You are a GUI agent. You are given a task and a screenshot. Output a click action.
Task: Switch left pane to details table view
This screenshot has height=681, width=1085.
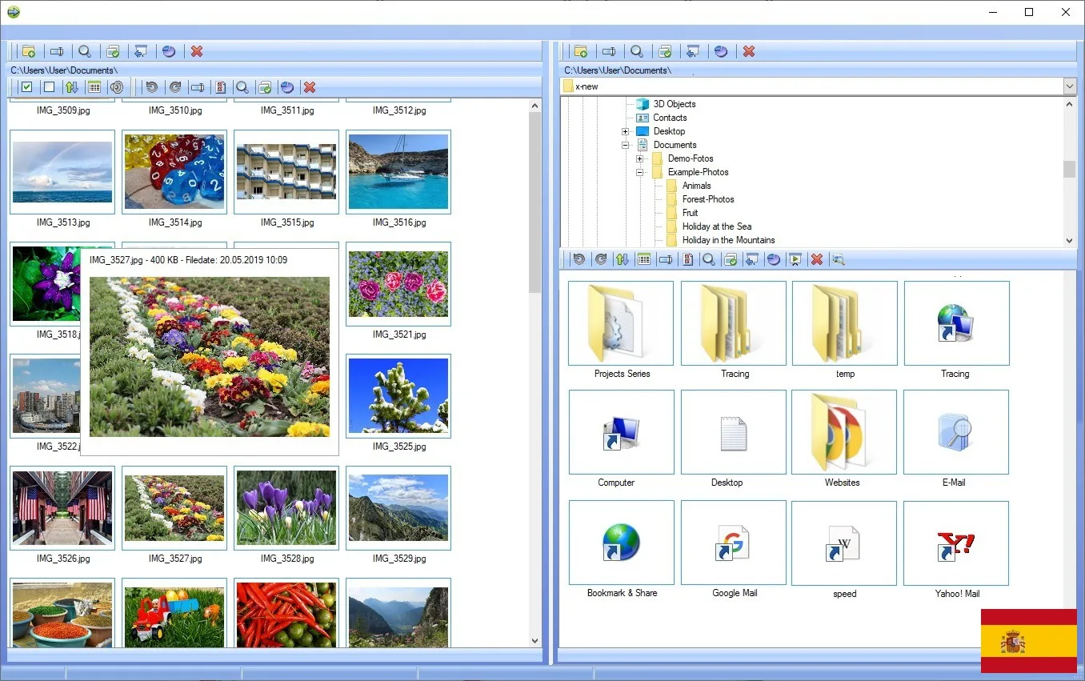click(94, 86)
